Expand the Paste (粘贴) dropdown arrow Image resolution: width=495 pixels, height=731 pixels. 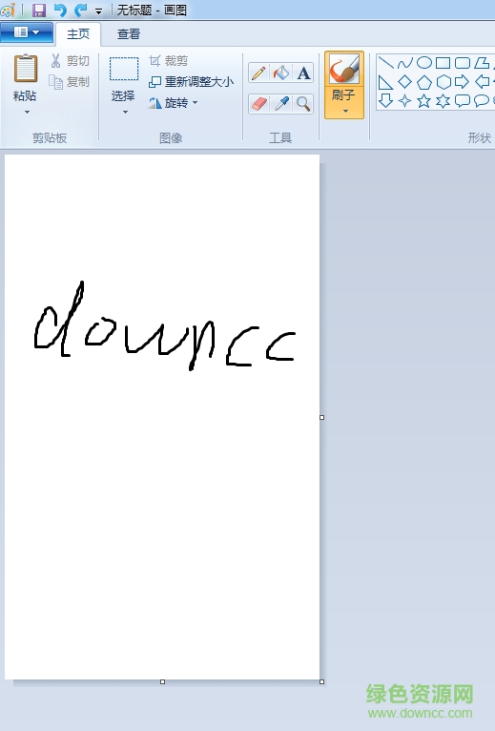[27, 112]
